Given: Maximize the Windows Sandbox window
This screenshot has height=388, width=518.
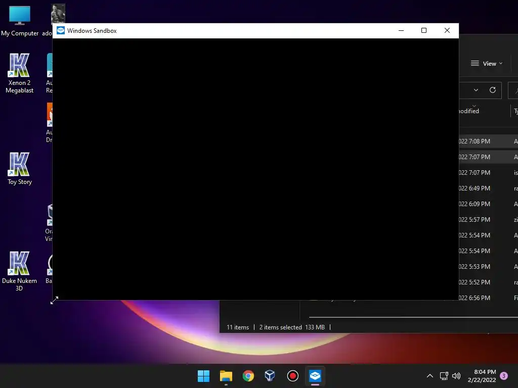Looking at the screenshot, I should [424, 31].
